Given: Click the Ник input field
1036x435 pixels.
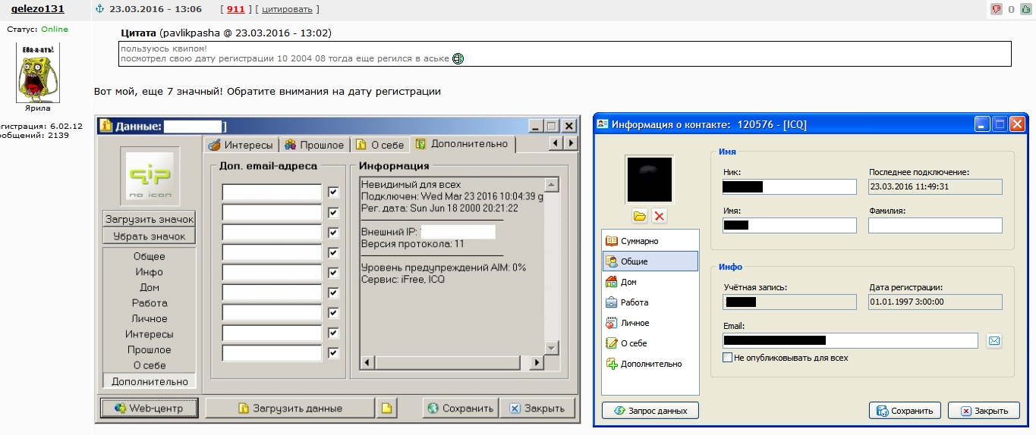Looking at the screenshot, I should coord(789,186).
